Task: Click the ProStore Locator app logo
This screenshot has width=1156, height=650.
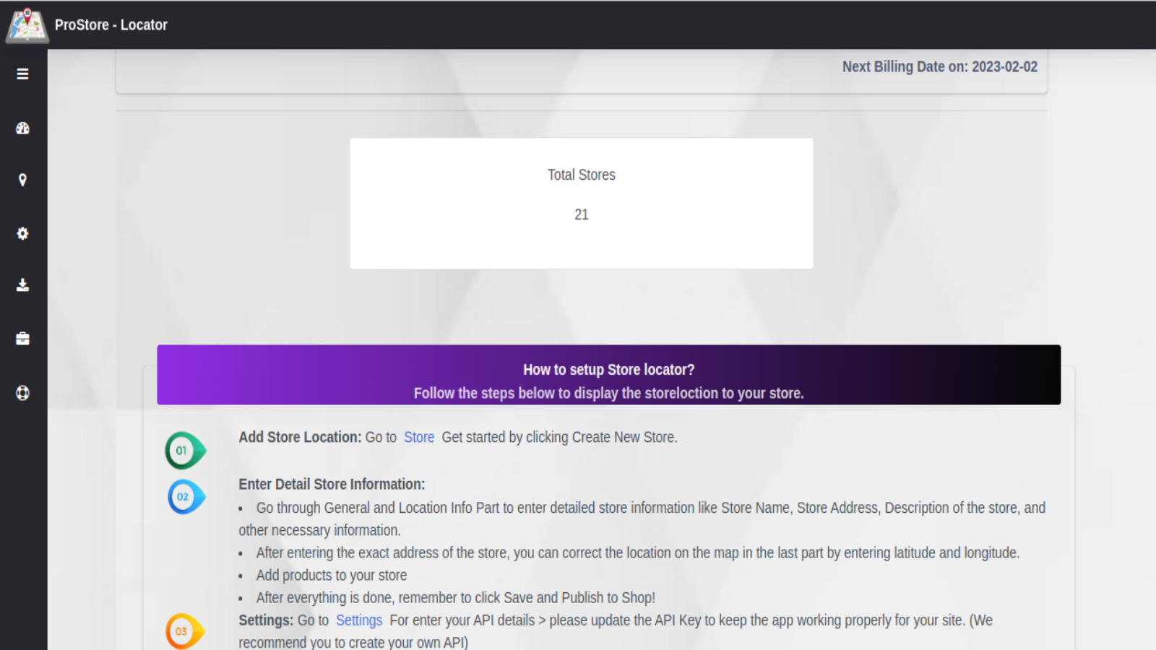Action: pyautogui.click(x=27, y=25)
